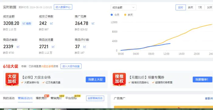Select the 营销活动(4) tab
The image size is (213, 110).
click(x=25, y=98)
